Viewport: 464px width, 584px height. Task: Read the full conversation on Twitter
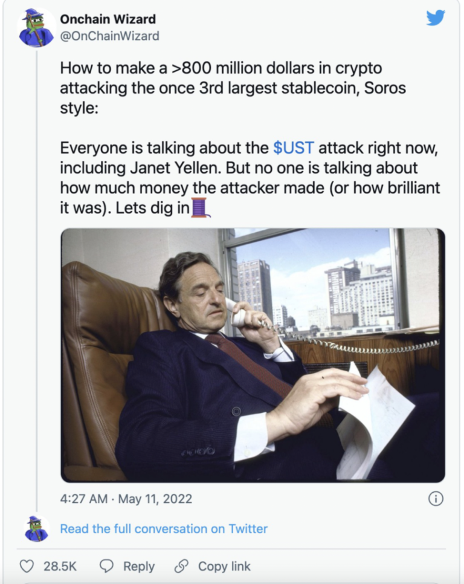164,529
